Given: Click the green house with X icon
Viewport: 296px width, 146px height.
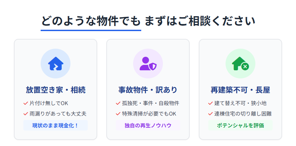Looking at the screenshot, I should 240,63.
